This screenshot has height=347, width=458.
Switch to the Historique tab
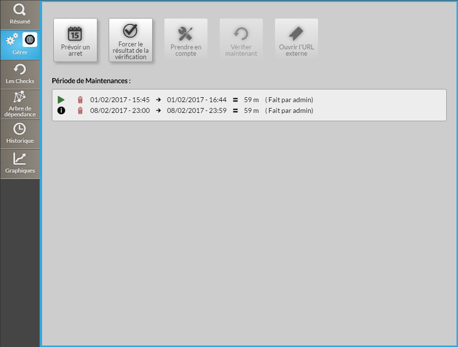(20, 134)
